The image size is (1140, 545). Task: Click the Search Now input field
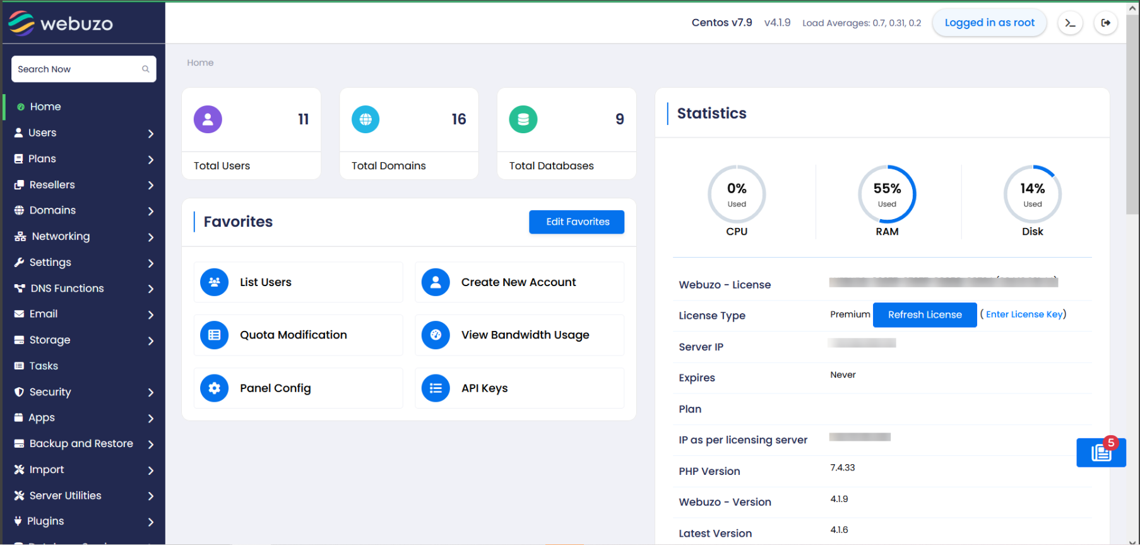tap(84, 69)
